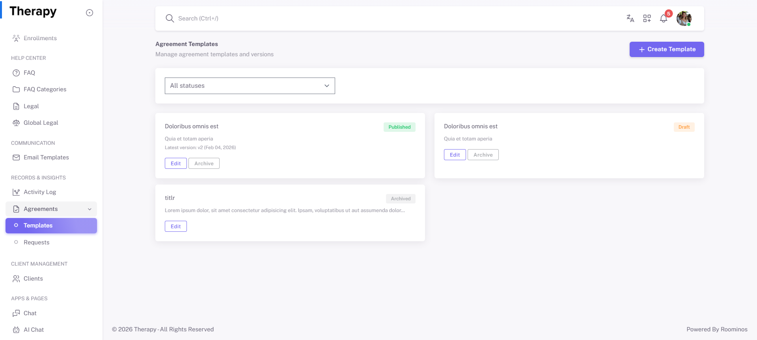
Task: Click the FAQ Categories folder icon
Action: coord(16,89)
